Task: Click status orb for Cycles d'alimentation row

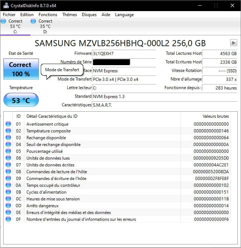Action: coord(8,192)
